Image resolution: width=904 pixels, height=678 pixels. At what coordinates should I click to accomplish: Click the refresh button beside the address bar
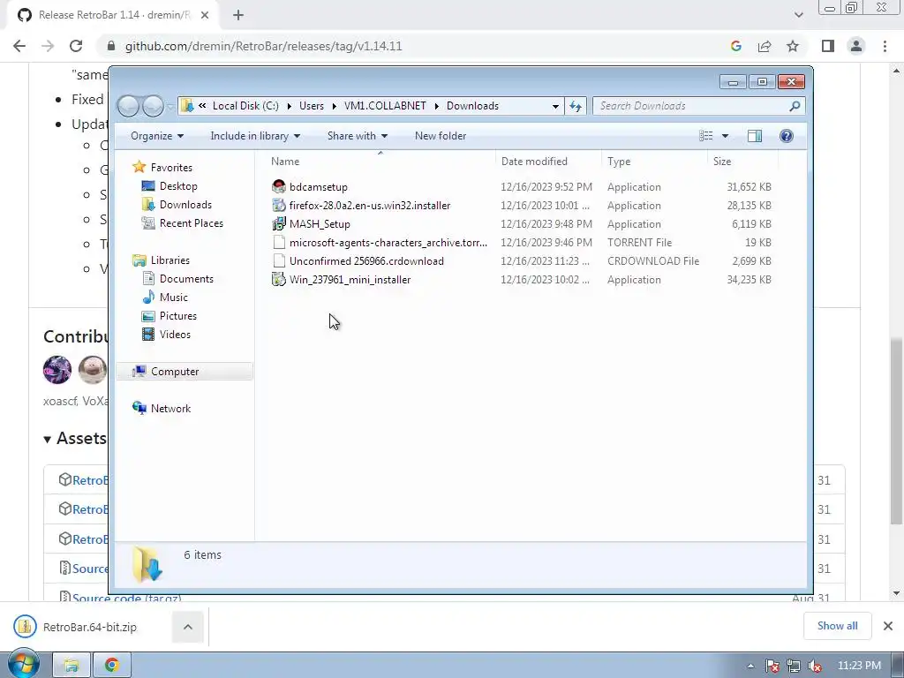pyautogui.click(x=576, y=106)
